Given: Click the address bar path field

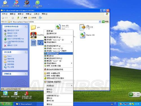Looking at the screenshot, I should point(53,22).
